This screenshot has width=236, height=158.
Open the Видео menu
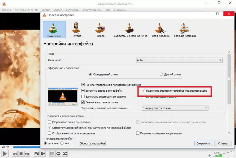58,10
